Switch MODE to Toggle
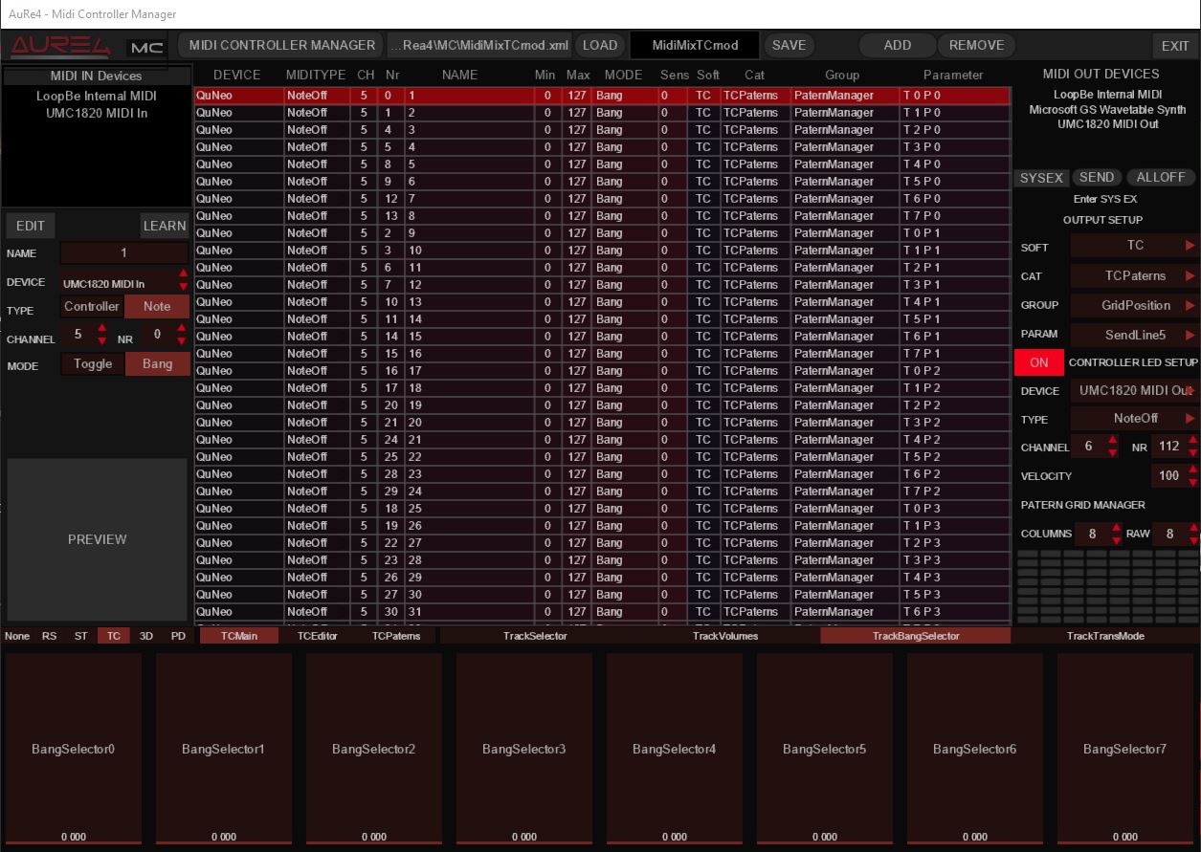 tap(93, 364)
